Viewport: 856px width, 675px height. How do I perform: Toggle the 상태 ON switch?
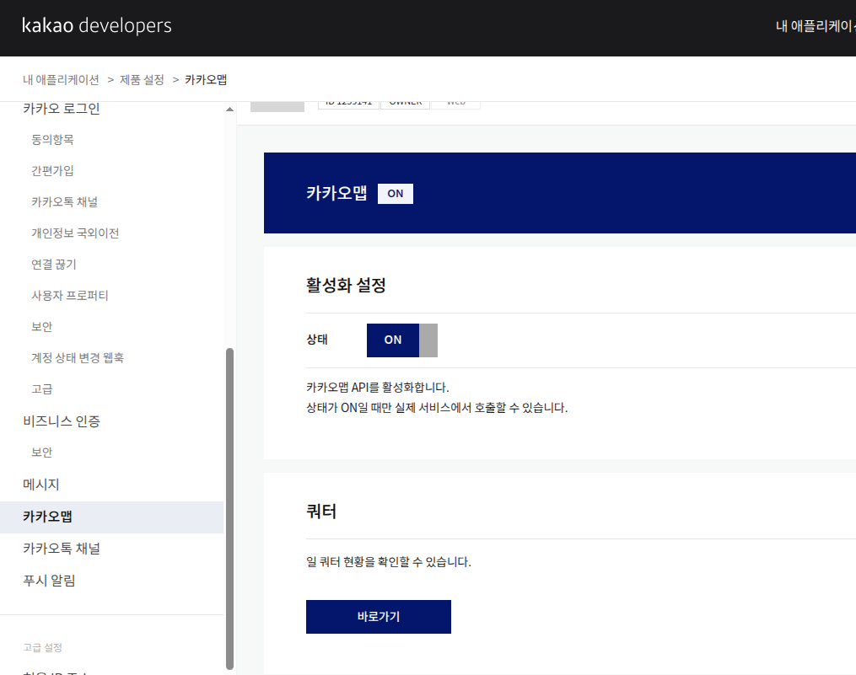point(401,340)
